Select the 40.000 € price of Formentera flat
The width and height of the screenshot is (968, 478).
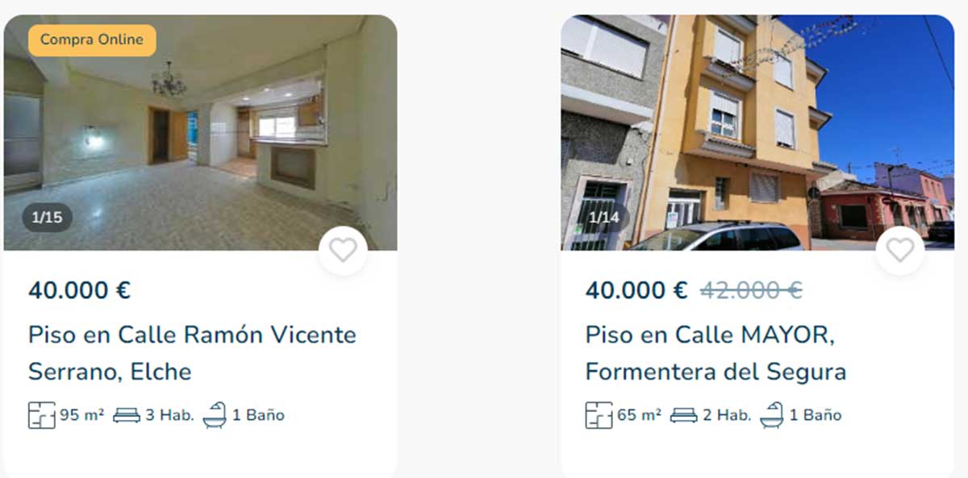click(636, 290)
